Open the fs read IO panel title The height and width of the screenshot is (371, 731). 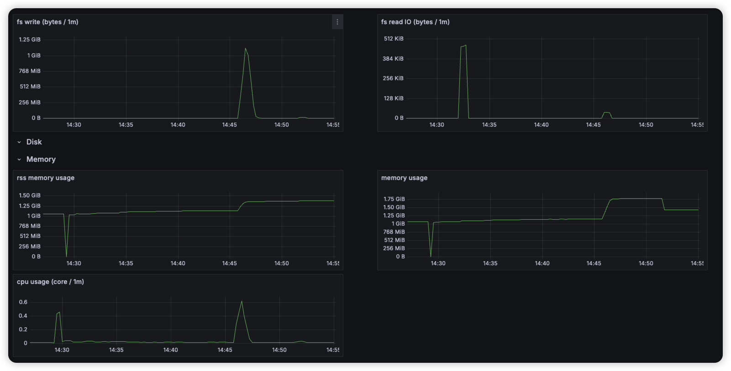click(415, 22)
